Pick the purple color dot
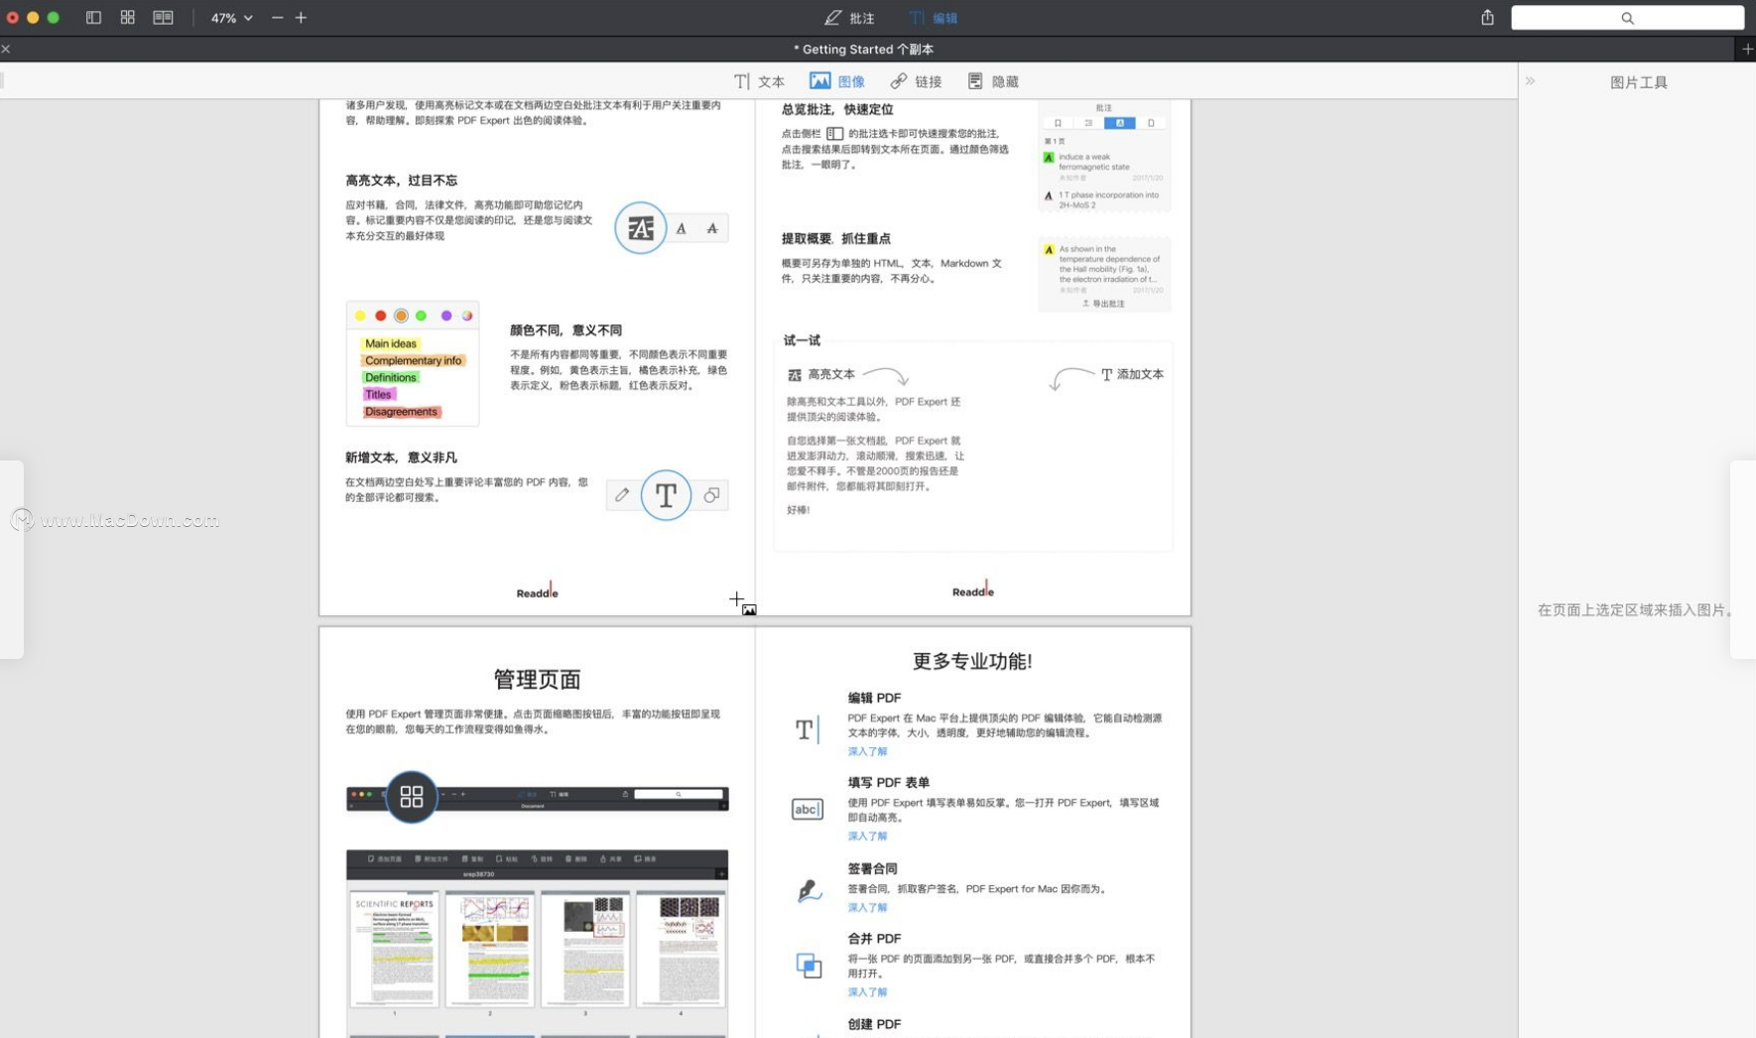Image resolution: width=1756 pixels, height=1038 pixels. point(446,316)
